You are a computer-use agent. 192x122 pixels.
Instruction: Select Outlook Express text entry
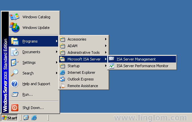[80, 79]
